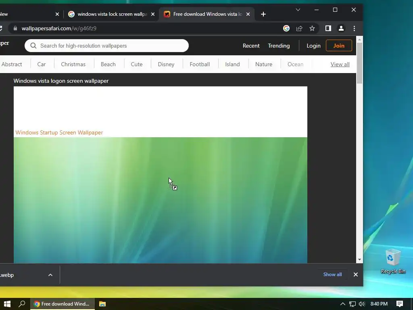Open the Trending wallpapers link
Viewport: 413px width, 310px height.
(279, 46)
